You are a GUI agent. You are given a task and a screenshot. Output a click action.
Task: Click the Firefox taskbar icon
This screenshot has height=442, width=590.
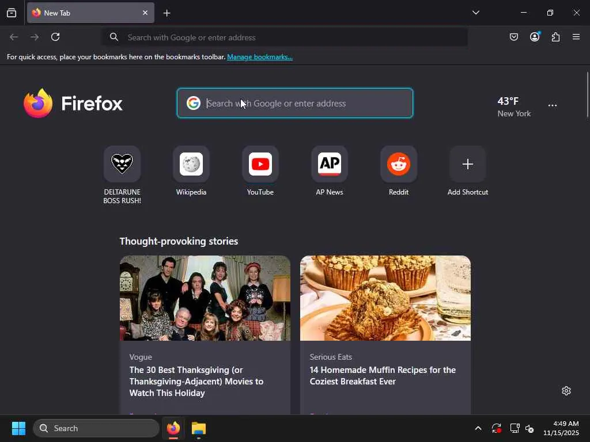[x=173, y=428]
